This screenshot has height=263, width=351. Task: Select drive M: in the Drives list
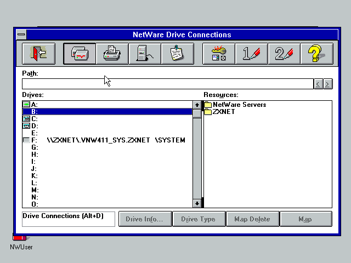107,190
